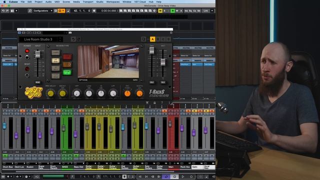Viewport: 320px width, 180px height.
Task: Select the orange reverb type button
Action: coord(67,64)
